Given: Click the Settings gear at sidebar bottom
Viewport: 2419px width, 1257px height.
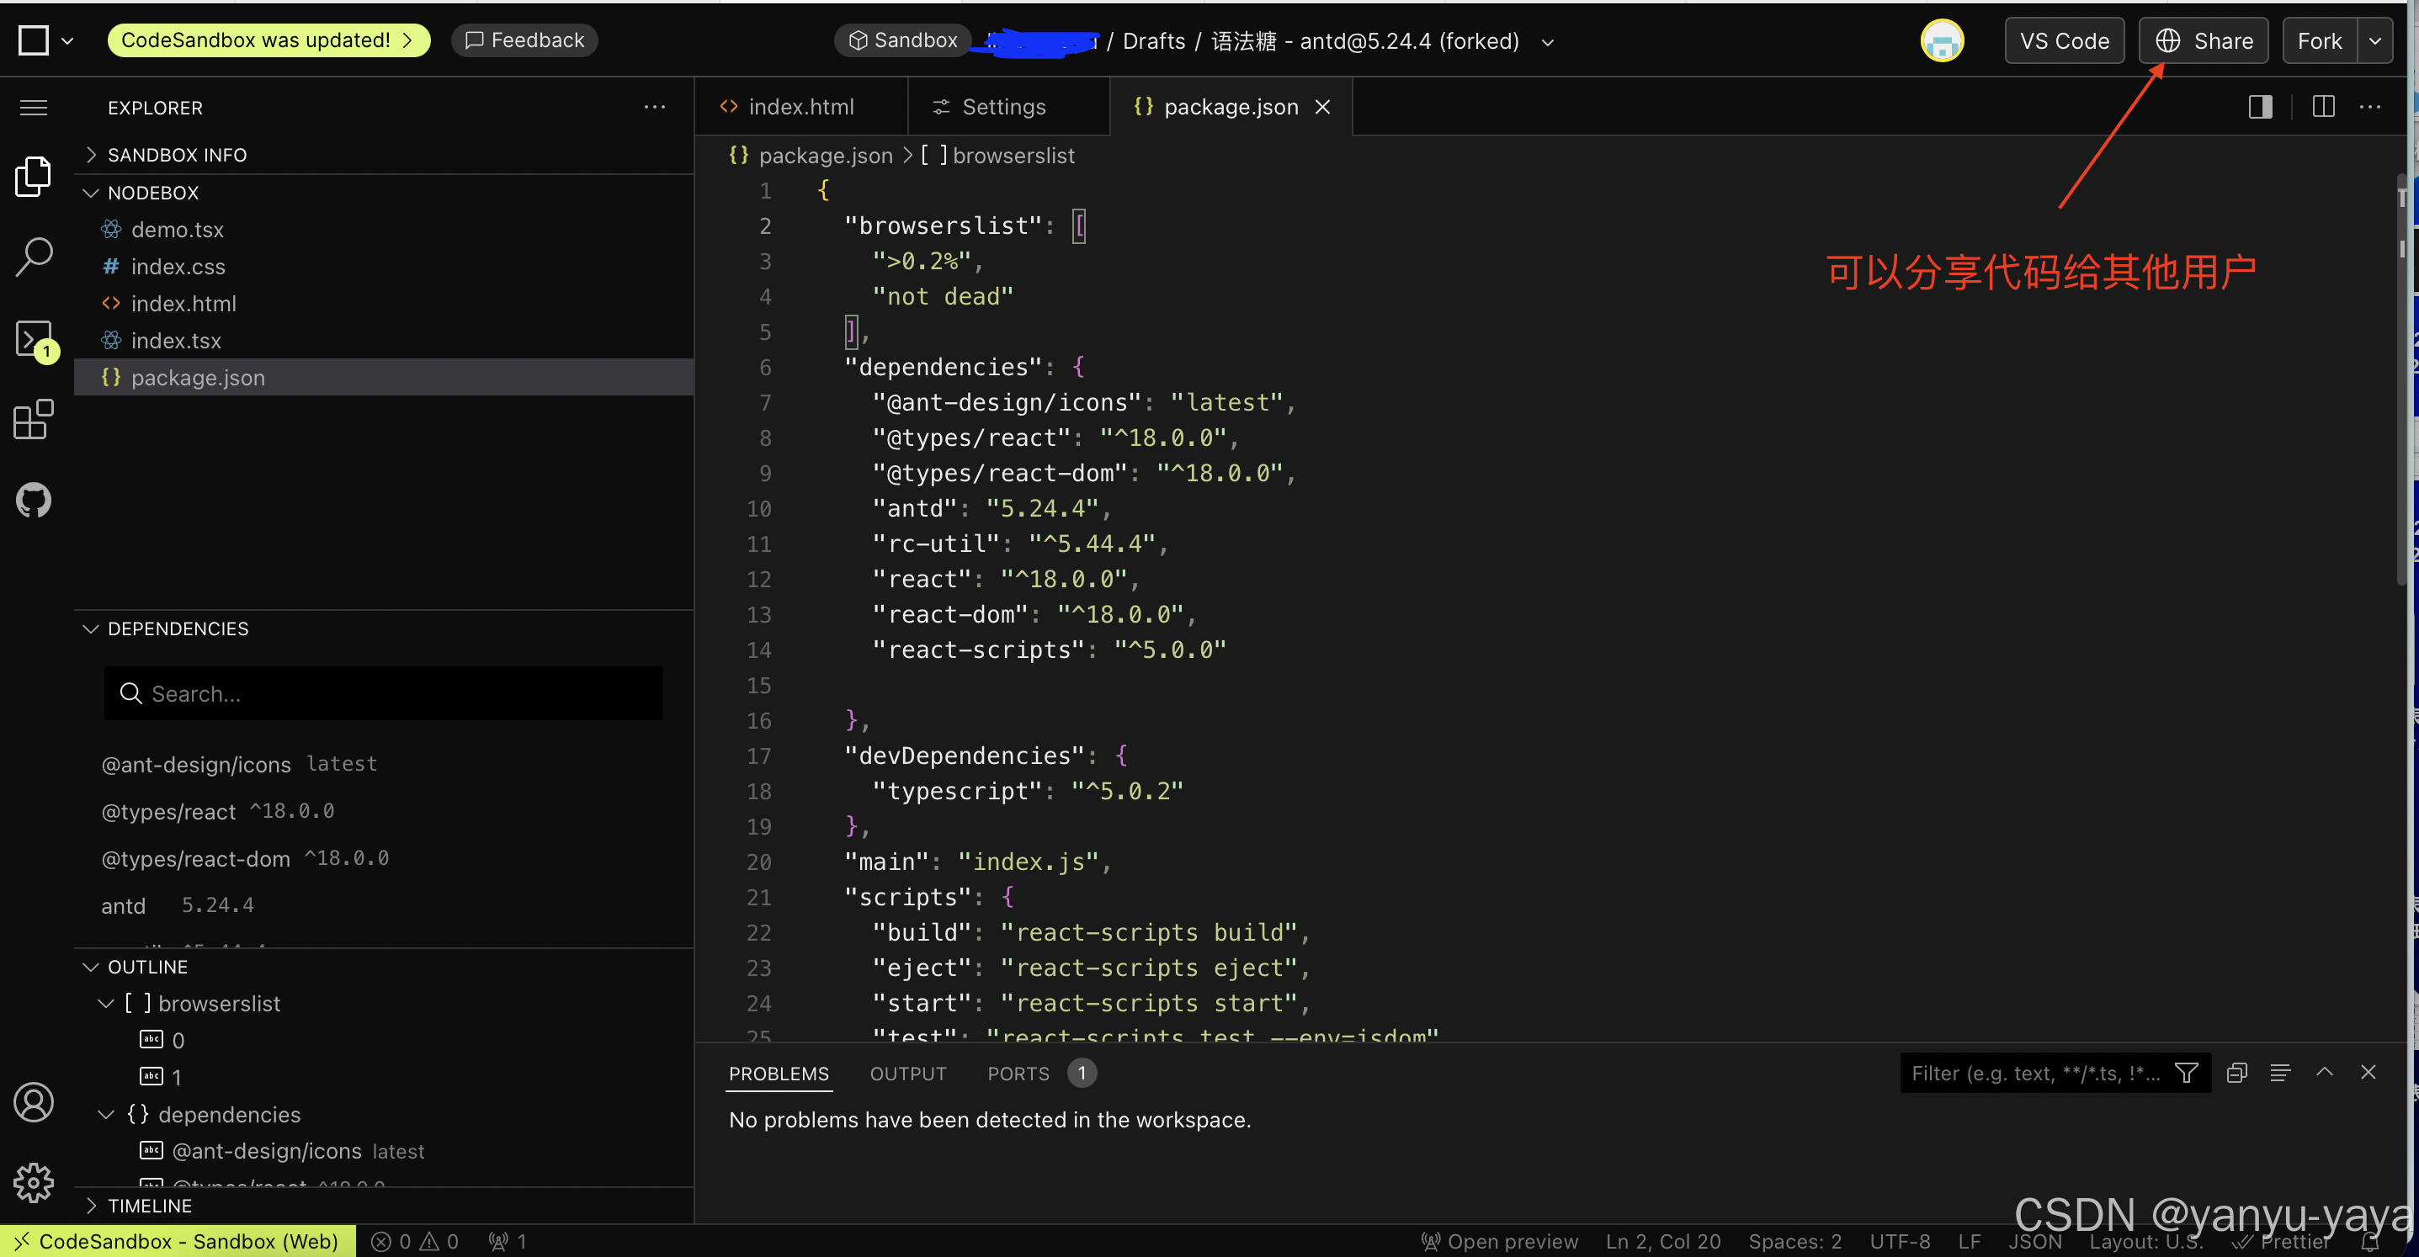Looking at the screenshot, I should click(x=34, y=1183).
